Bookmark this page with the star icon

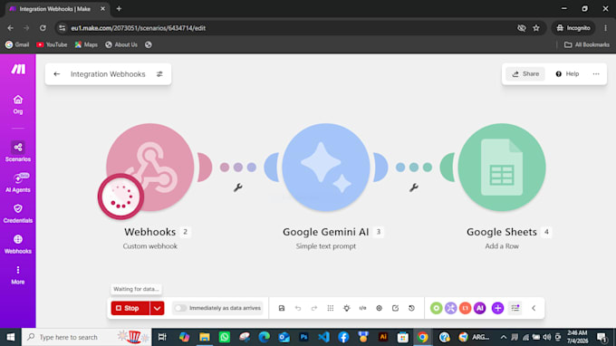click(x=536, y=28)
